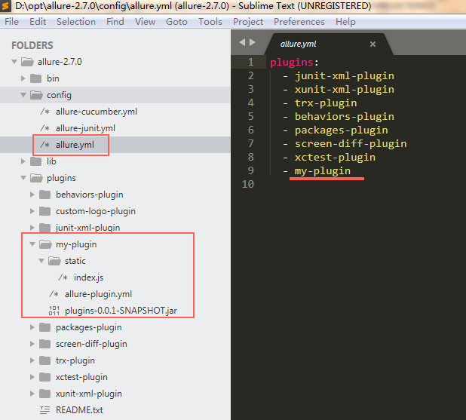Click the trx-plugin folder icon
The height and width of the screenshot is (420, 466).
tap(45, 360)
